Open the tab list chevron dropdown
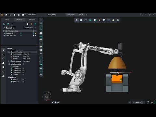The width and height of the screenshot is (156, 117). click(141, 15)
